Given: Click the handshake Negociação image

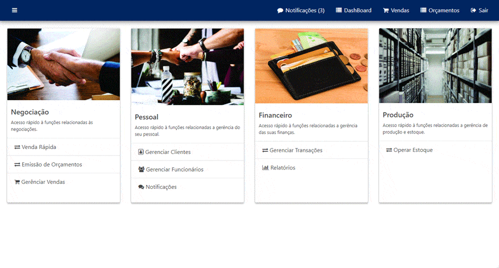Looking at the screenshot, I should click(64, 64).
